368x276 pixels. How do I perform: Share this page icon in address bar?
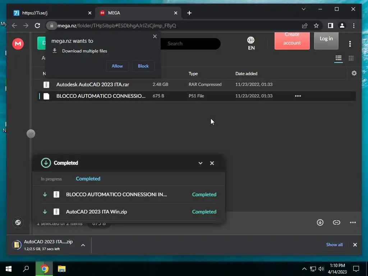(x=305, y=26)
